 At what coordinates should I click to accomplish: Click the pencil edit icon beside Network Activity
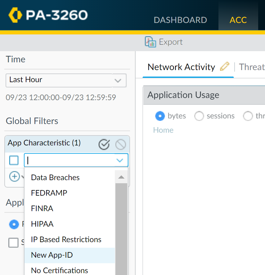point(224,67)
